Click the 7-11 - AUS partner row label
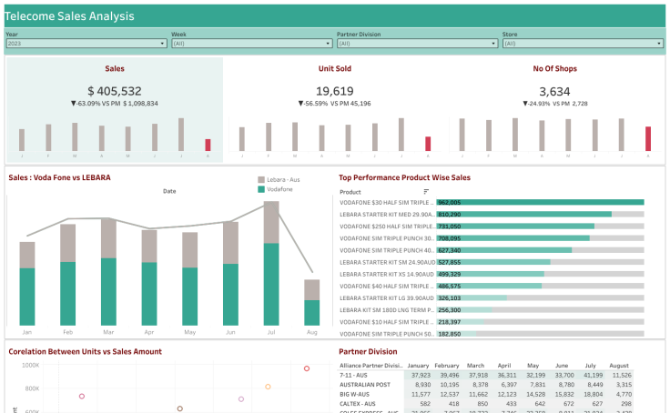 click(x=355, y=375)
